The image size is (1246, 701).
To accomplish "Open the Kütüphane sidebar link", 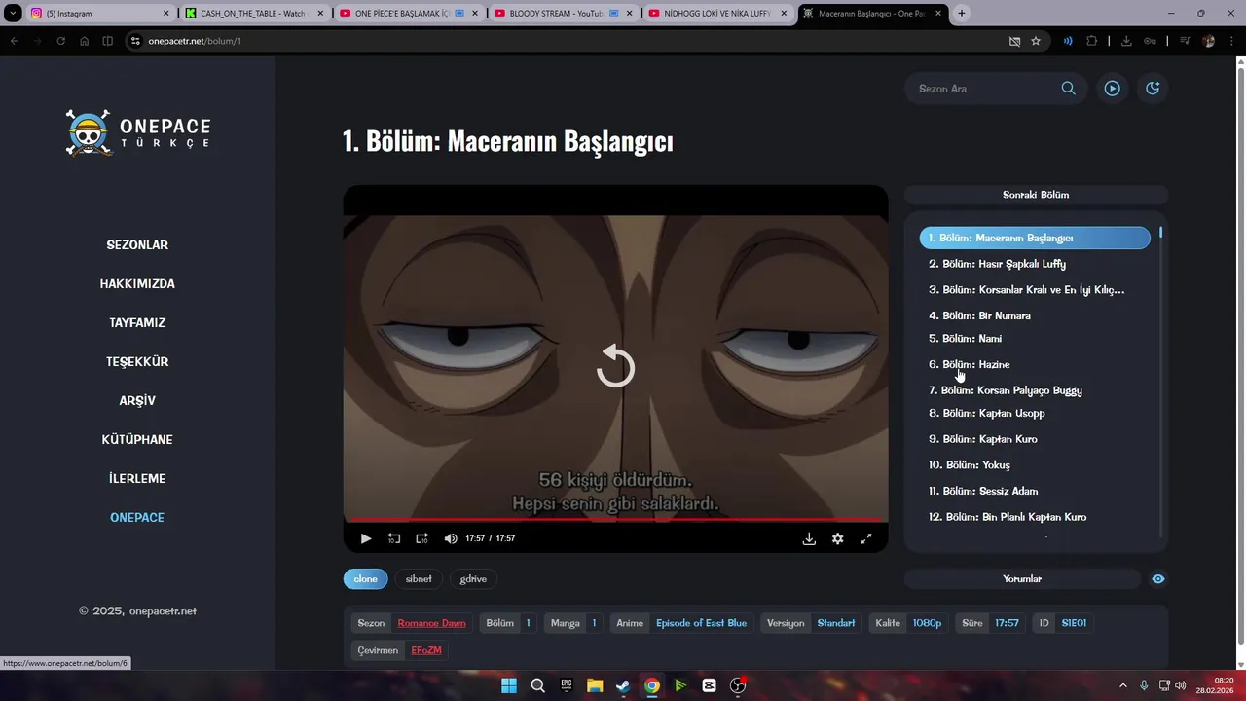I will [x=137, y=440].
